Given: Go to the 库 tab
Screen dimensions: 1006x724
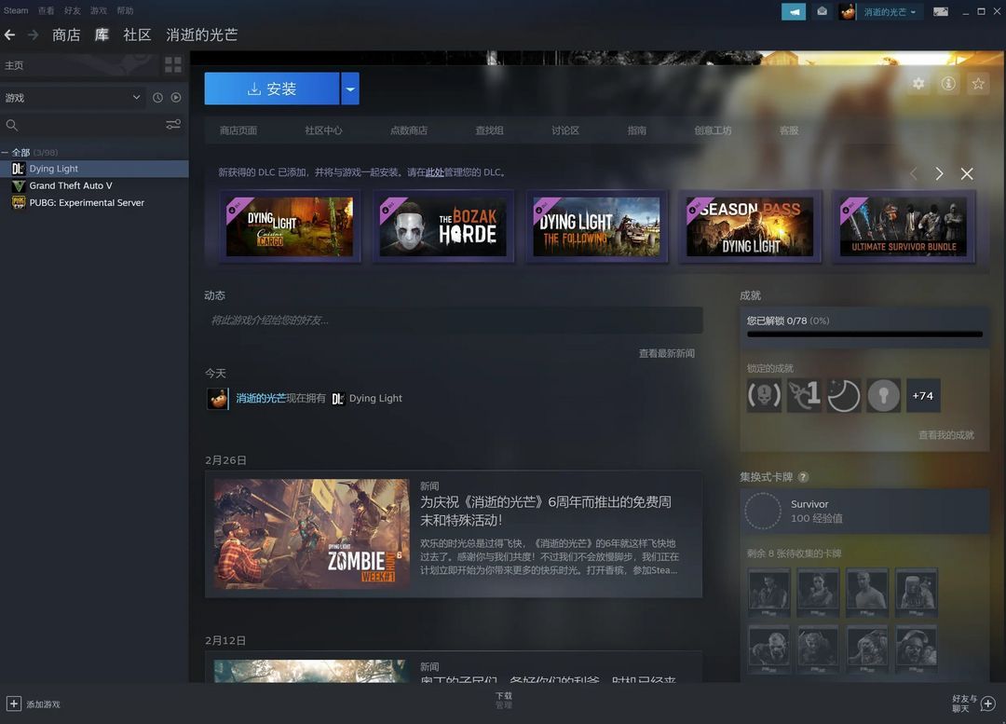Looking at the screenshot, I should click(102, 34).
